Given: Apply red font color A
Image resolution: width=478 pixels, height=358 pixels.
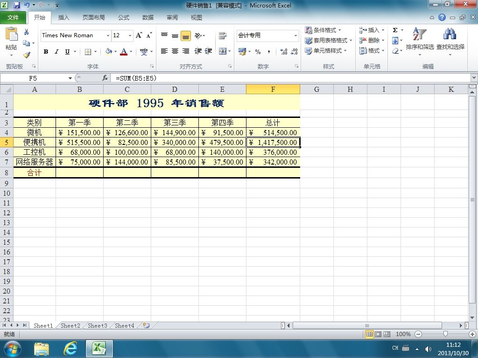Looking at the screenshot, I should coord(123,52).
